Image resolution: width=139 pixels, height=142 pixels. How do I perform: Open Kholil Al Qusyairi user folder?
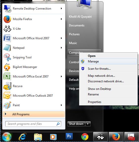click(x=80, y=17)
